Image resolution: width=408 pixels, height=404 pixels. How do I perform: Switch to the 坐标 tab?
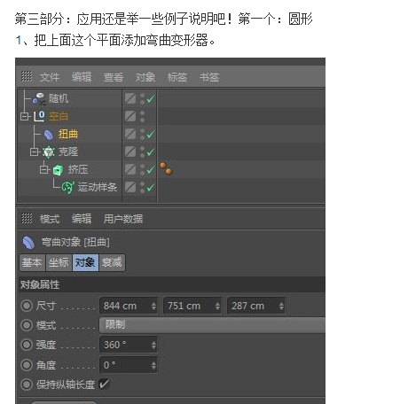coord(59,262)
